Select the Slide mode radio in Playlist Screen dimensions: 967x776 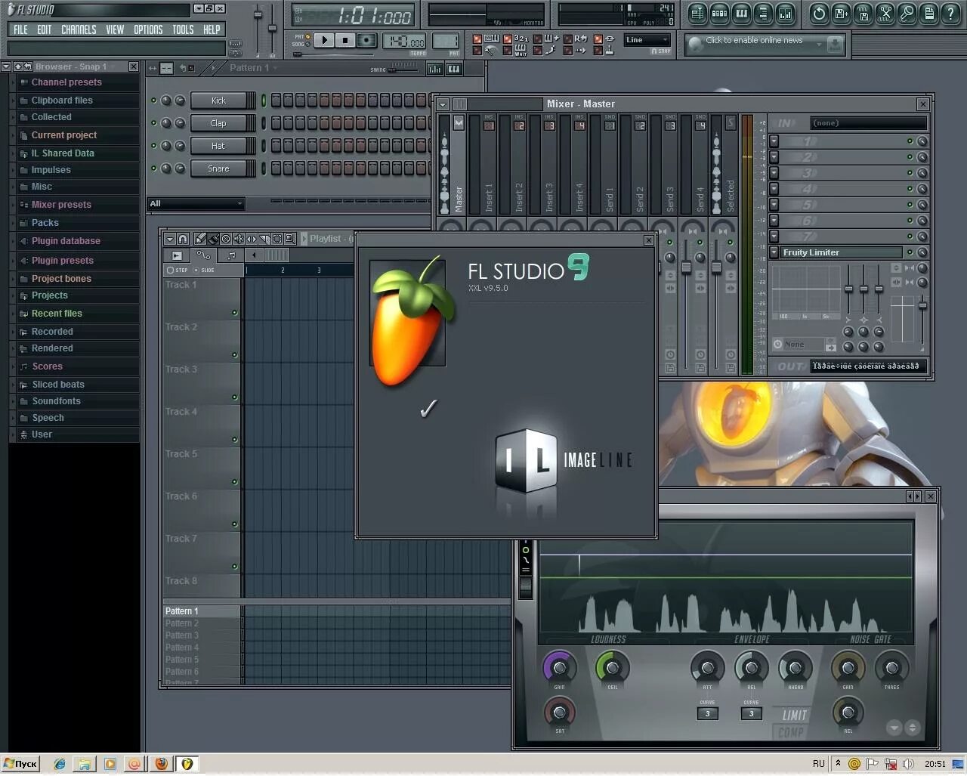click(204, 270)
